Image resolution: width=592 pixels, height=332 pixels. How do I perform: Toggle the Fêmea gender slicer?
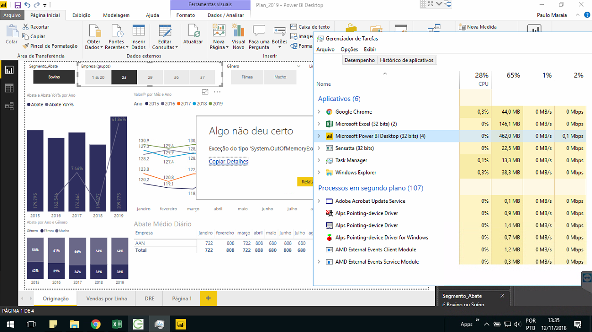(247, 77)
